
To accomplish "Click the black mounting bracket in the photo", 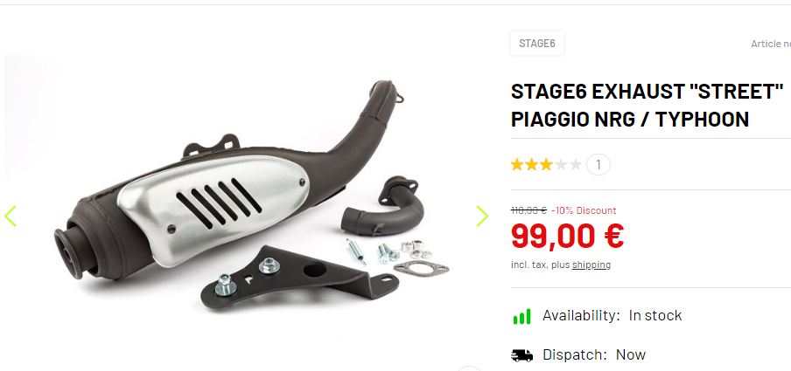I will tap(299, 278).
